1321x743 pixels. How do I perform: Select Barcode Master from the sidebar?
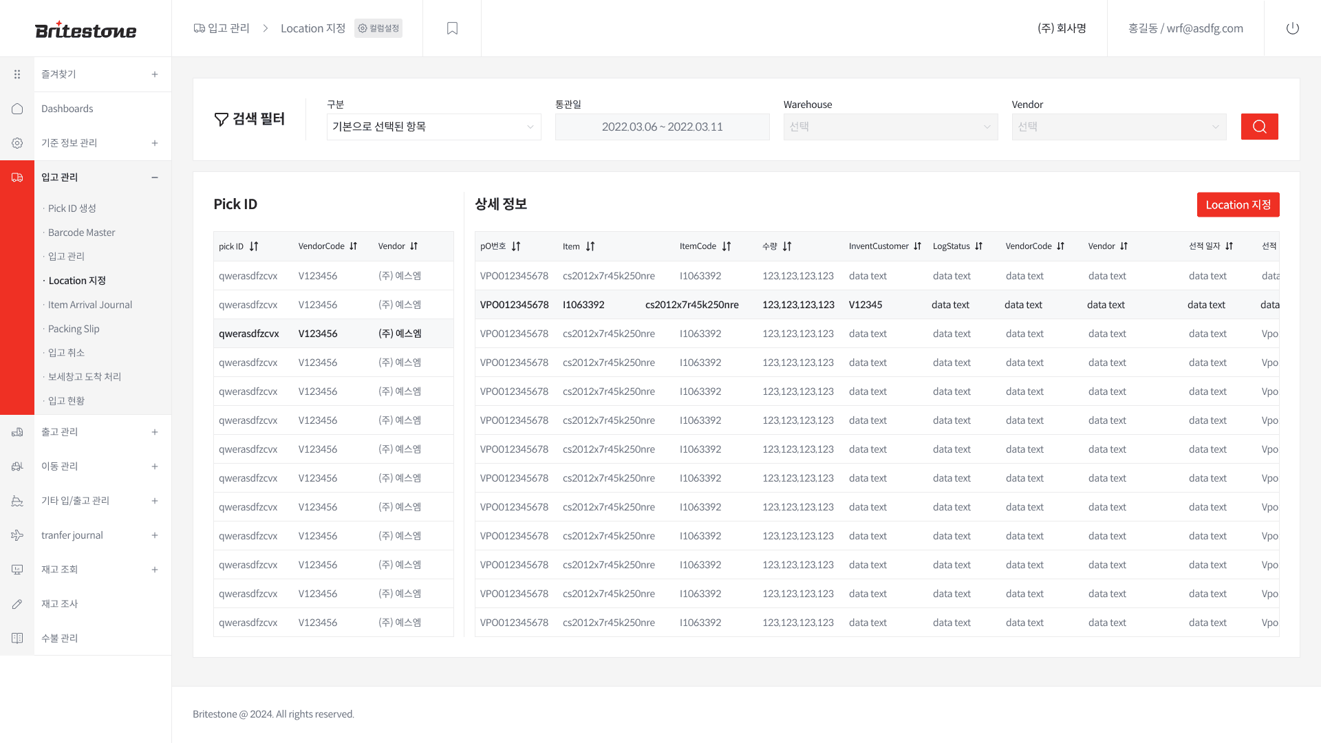[81, 233]
